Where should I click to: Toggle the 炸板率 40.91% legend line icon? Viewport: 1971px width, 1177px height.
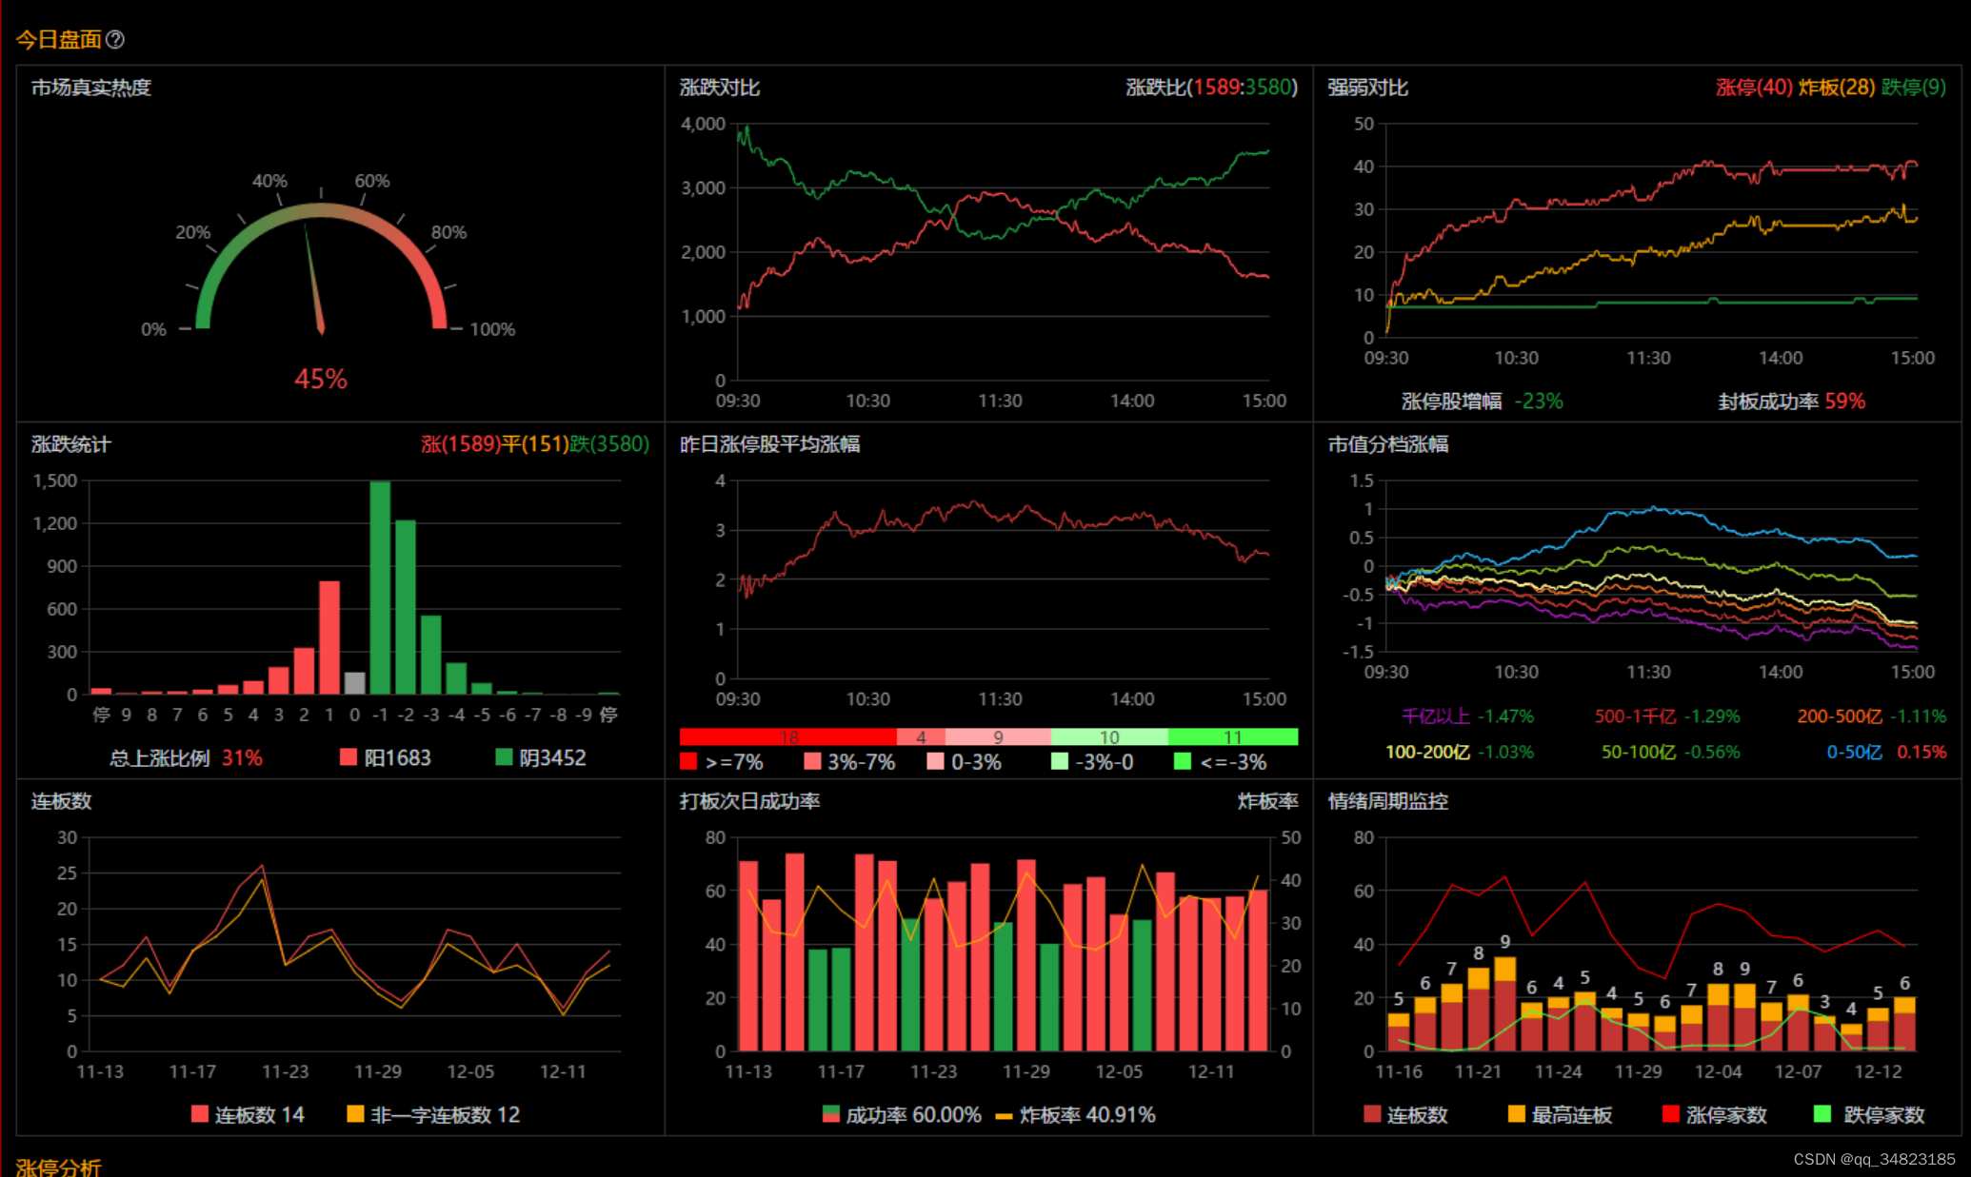(x=1004, y=1115)
